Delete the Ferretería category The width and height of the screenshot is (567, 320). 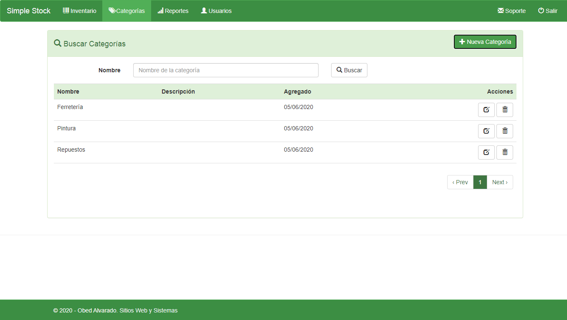pyautogui.click(x=505, y=110)
